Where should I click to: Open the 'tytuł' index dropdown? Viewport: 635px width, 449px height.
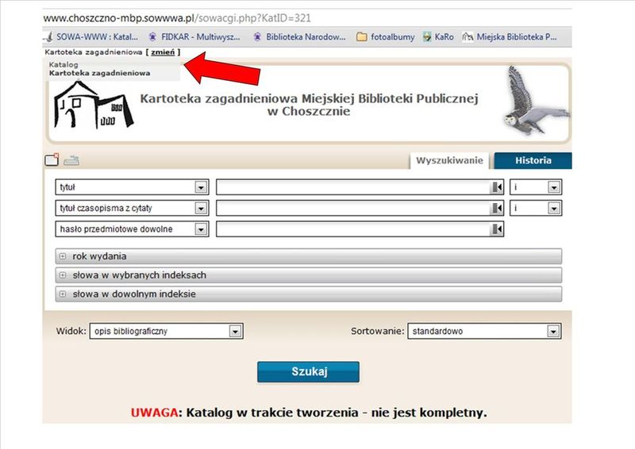click(201, 187)
